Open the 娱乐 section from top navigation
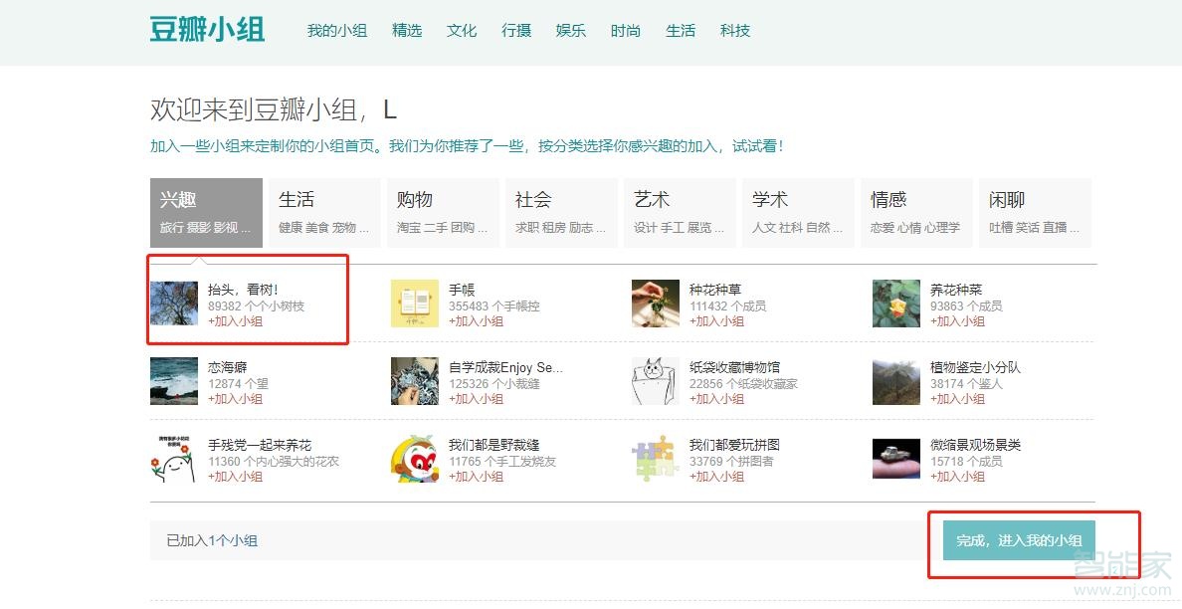1182x609 pixels. click(570, 31)
